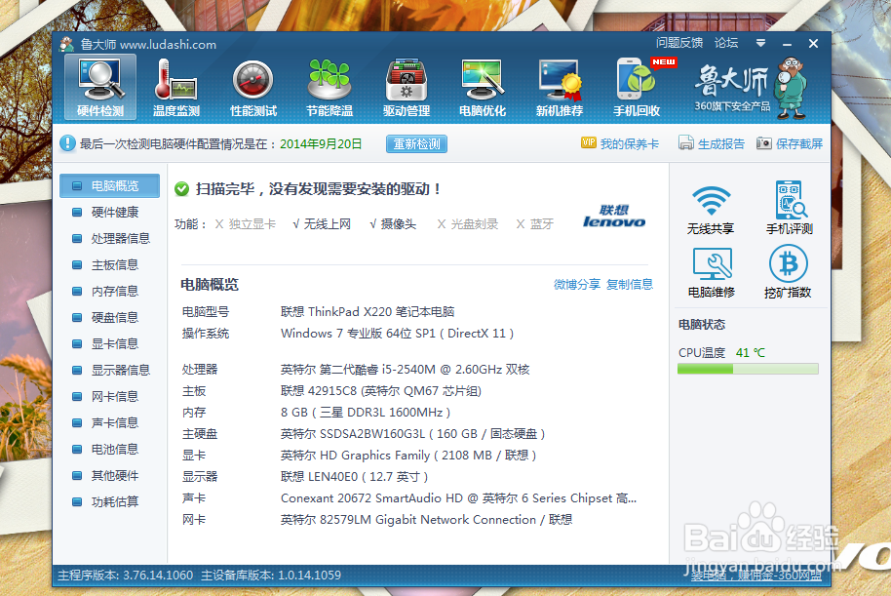
Task: Open the 手机评测 phone benchmark tool
Action: (790, 208)
